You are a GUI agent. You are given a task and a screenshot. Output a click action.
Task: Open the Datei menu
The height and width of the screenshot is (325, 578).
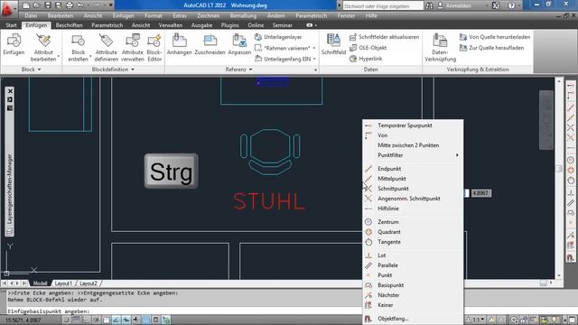pyautogui.click(x=31, y=15)
